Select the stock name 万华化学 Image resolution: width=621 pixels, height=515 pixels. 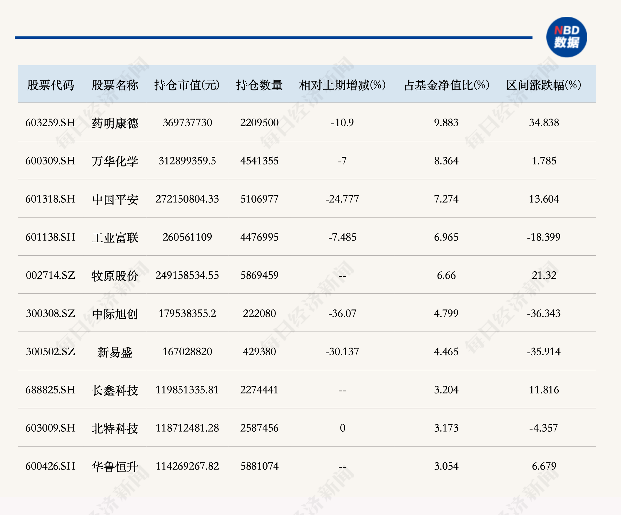[115, 161]
